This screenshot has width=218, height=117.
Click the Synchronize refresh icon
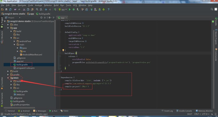click(x=10, y=10)
